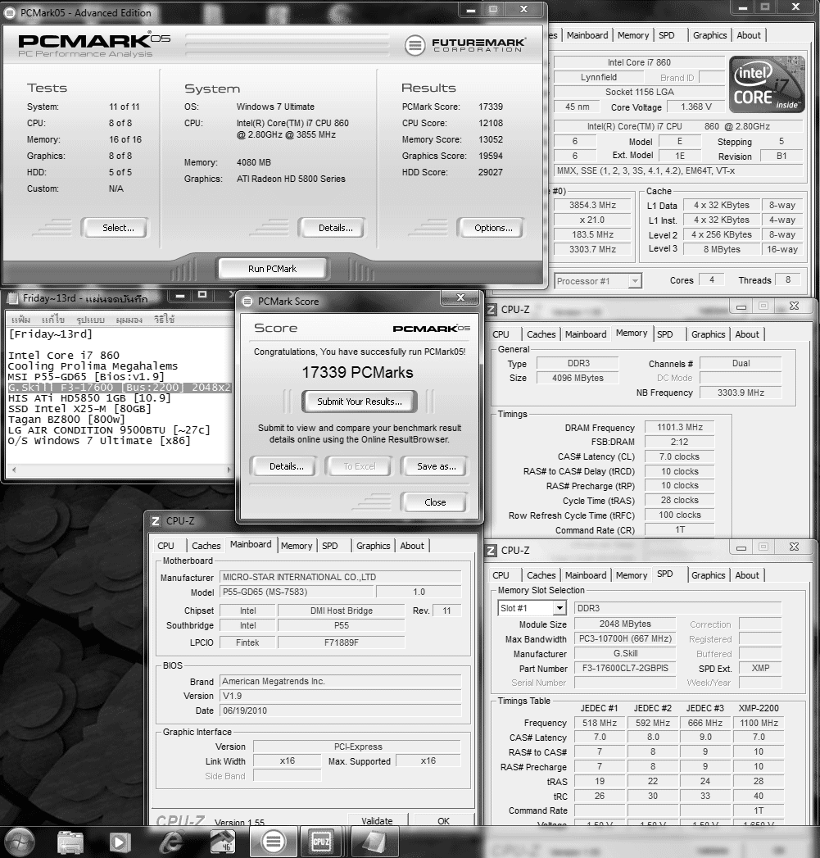
Task: Click the Notepad horizontal scrollbar left arrow
Action: pos(14,470)
